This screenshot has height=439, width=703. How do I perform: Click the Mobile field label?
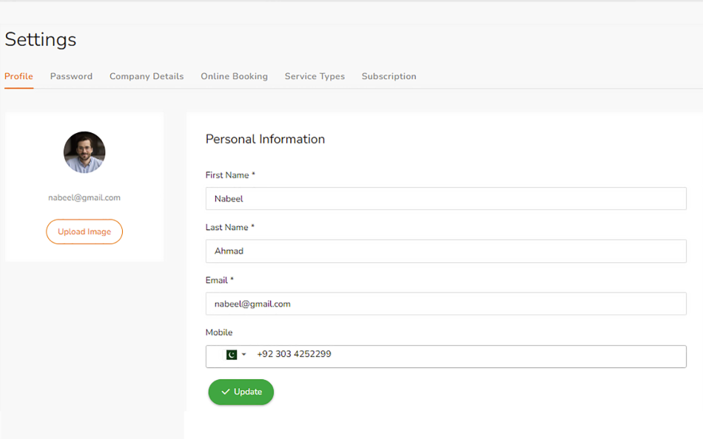pos(219,333)
